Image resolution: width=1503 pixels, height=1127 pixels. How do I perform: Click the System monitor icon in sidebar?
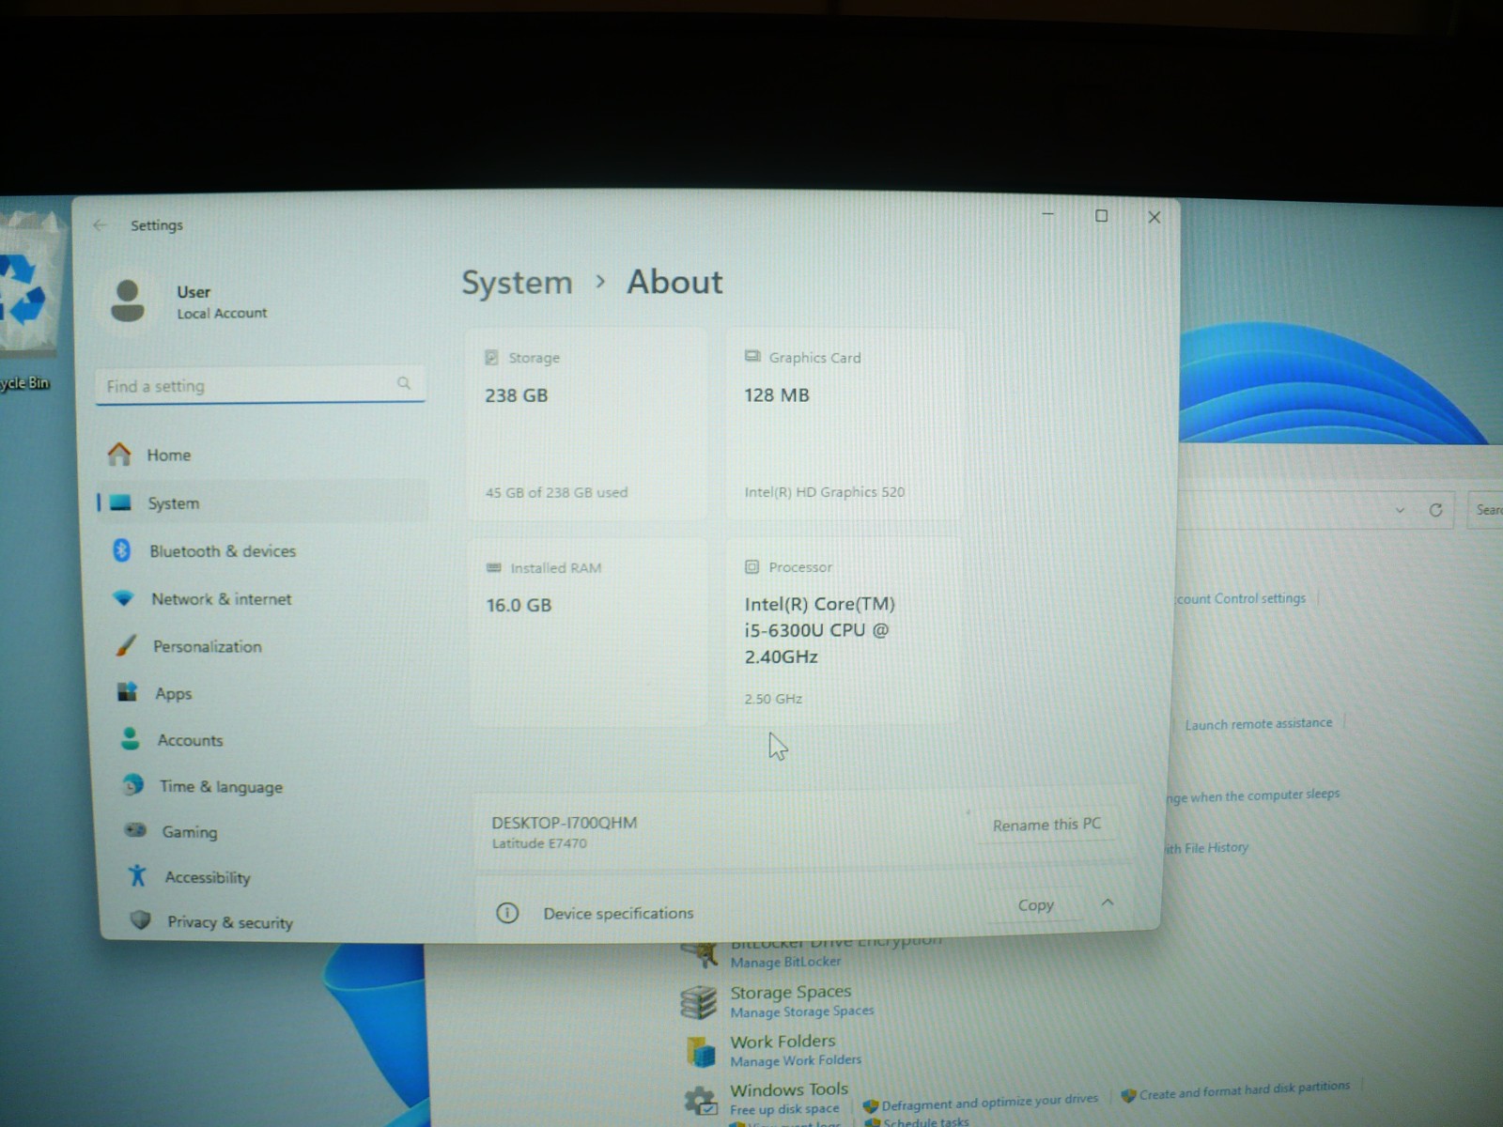[x=120, y=503]
